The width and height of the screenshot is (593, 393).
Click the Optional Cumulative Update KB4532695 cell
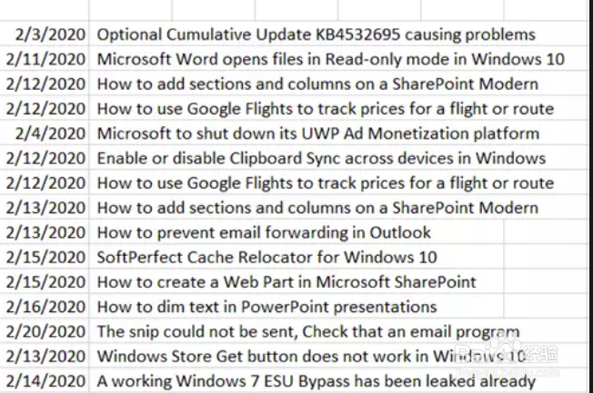[x=316, y=34]
